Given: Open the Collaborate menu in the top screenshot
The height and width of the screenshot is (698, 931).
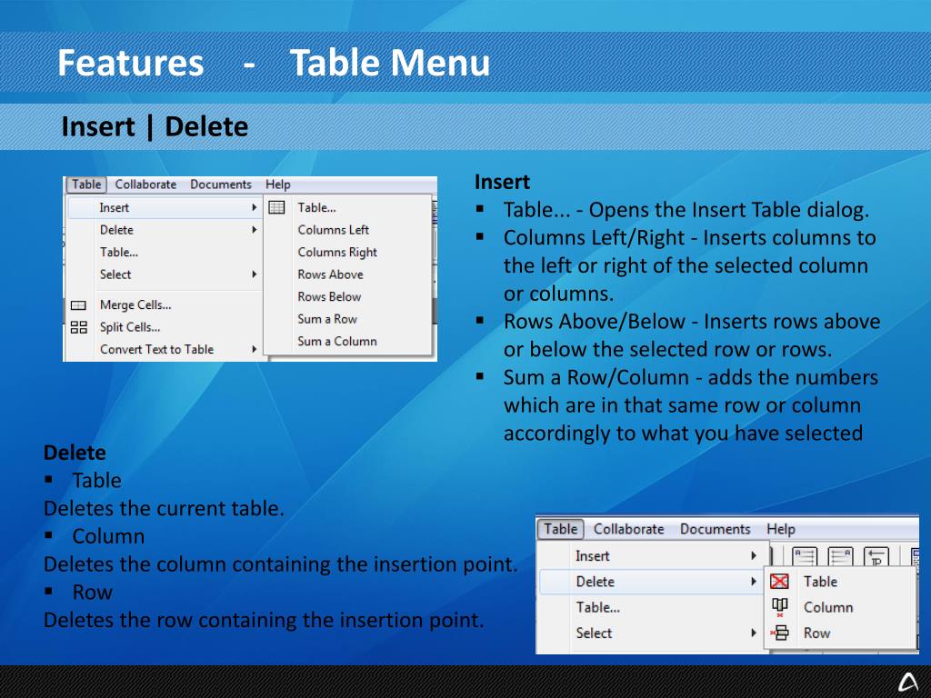Looking at the screenshot, I should tap(145, 184).
